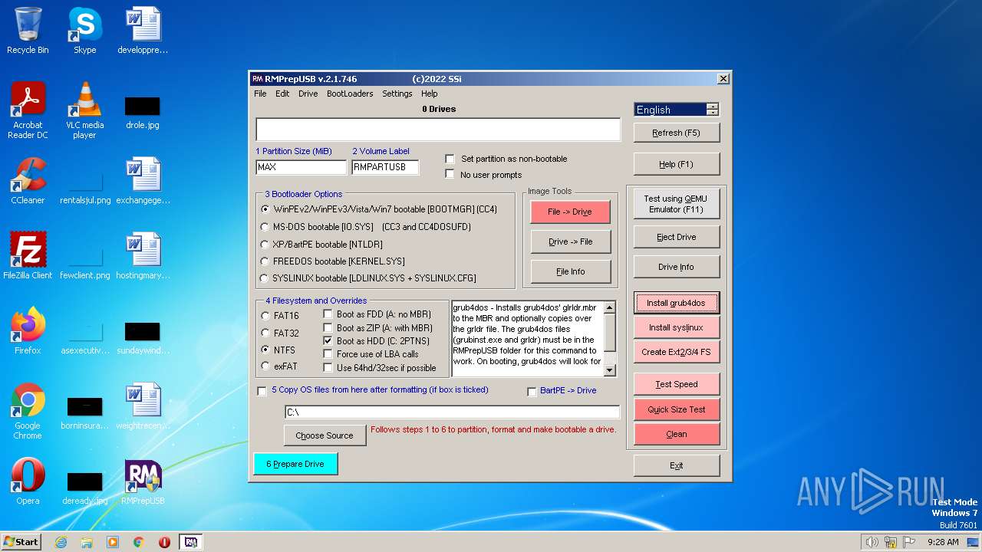Click the Eject Drive button

(677, 237)
